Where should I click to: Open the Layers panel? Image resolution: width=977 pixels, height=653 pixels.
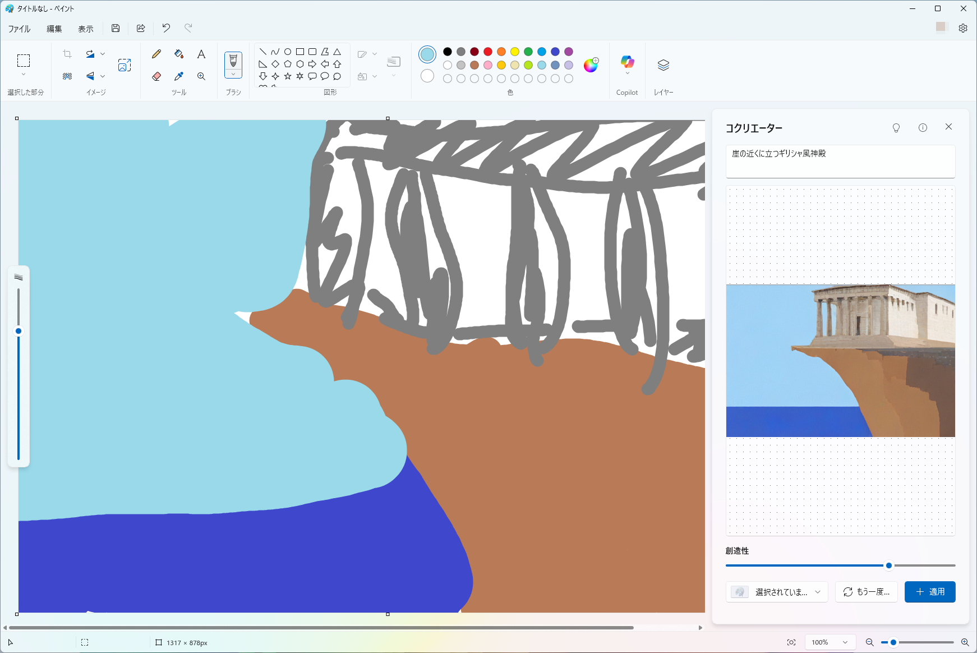663,65
